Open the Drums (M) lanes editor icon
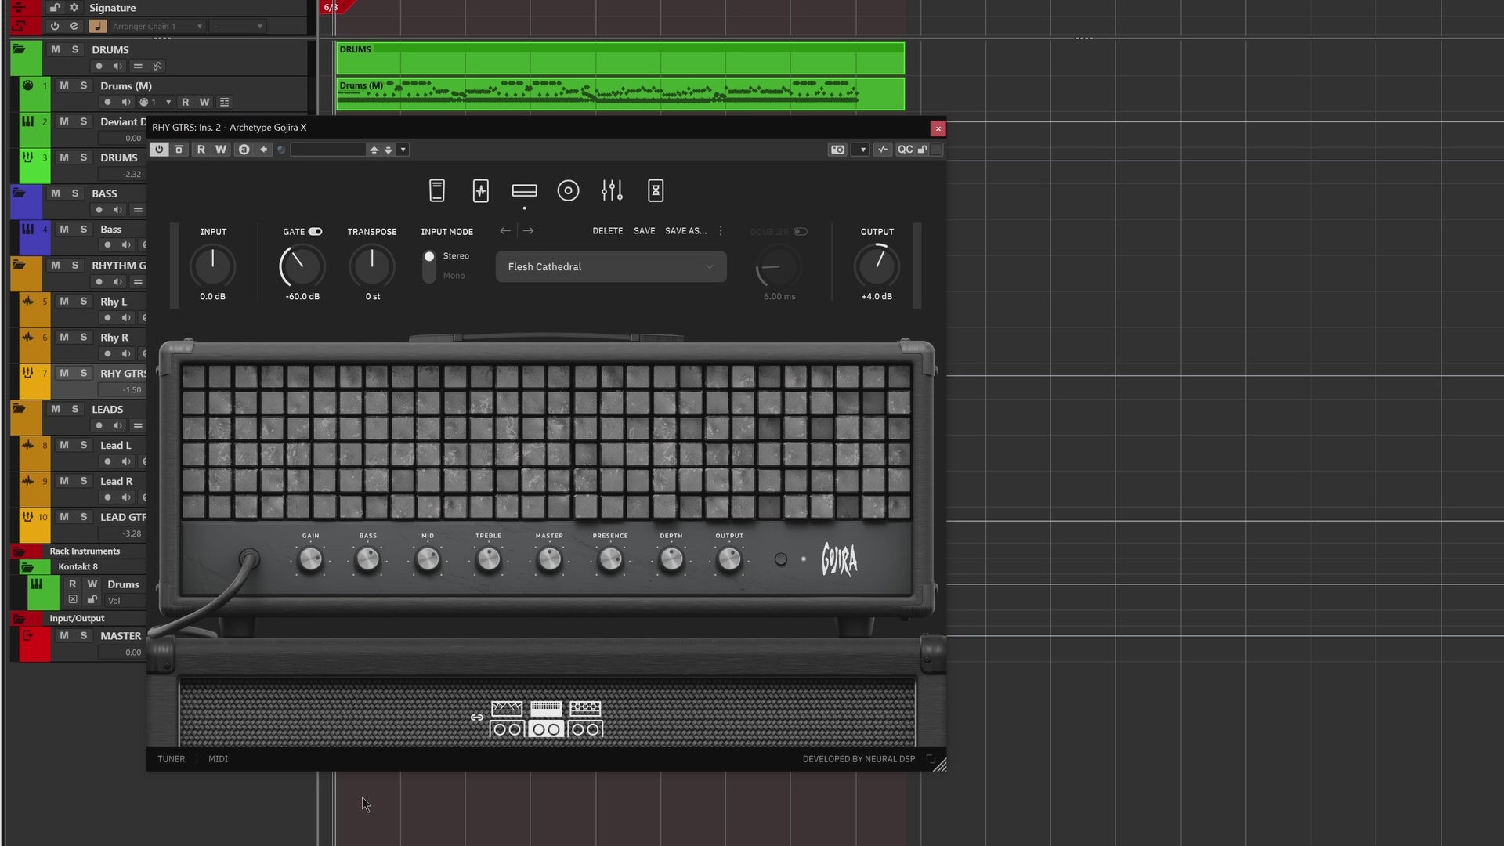 225,102
